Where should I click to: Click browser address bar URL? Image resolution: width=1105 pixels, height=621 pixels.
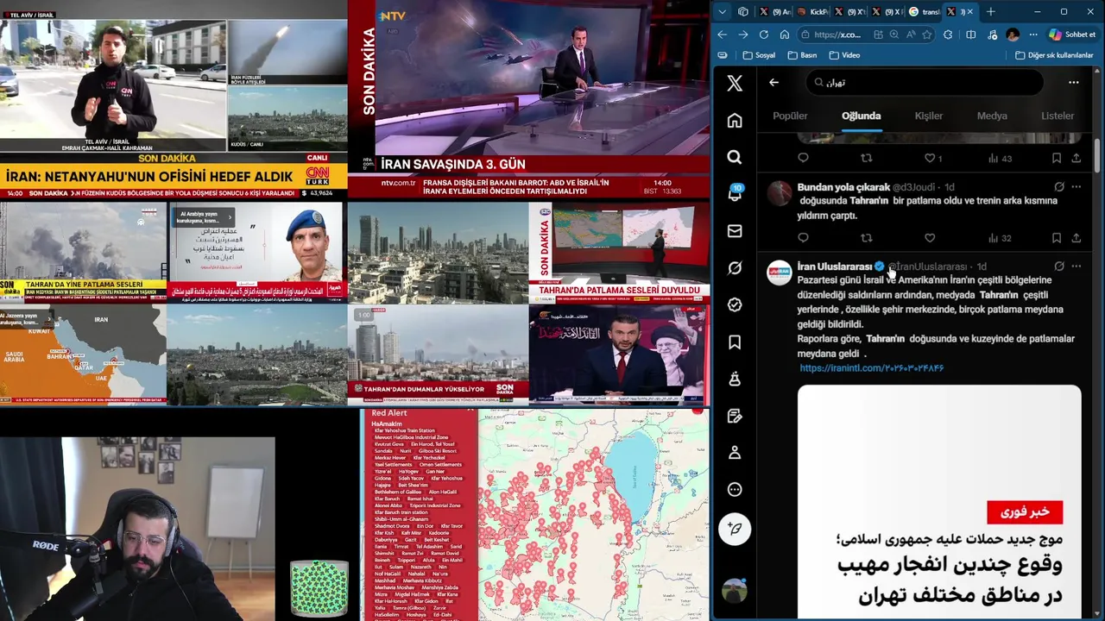[837, 34]
